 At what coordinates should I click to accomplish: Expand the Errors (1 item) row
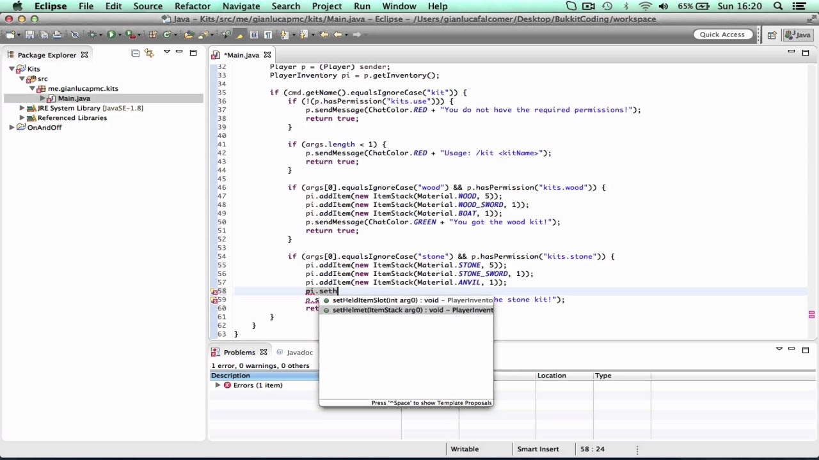coord(218,385)
